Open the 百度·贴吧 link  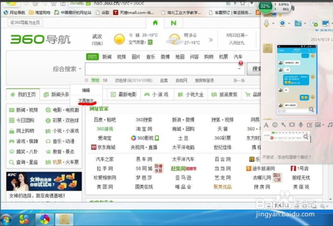105,120
